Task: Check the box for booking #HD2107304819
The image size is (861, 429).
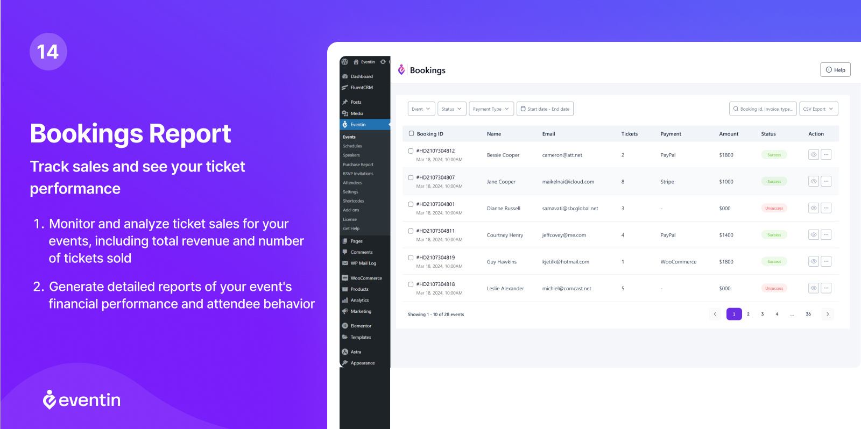Action: pyautogui.click(x=411, y=258)
